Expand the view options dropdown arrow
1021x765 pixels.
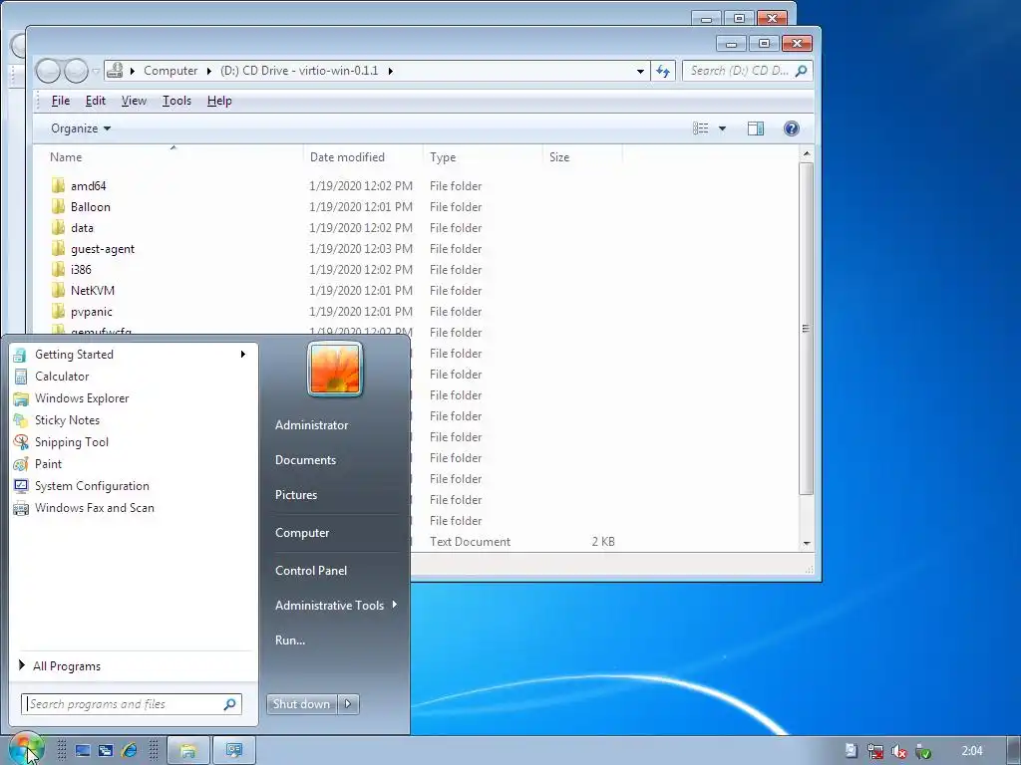pyautogui.click(x=722, y=128)
